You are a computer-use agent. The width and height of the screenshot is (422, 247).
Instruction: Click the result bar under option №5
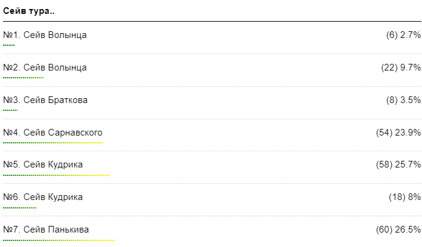tap(56, 175)
